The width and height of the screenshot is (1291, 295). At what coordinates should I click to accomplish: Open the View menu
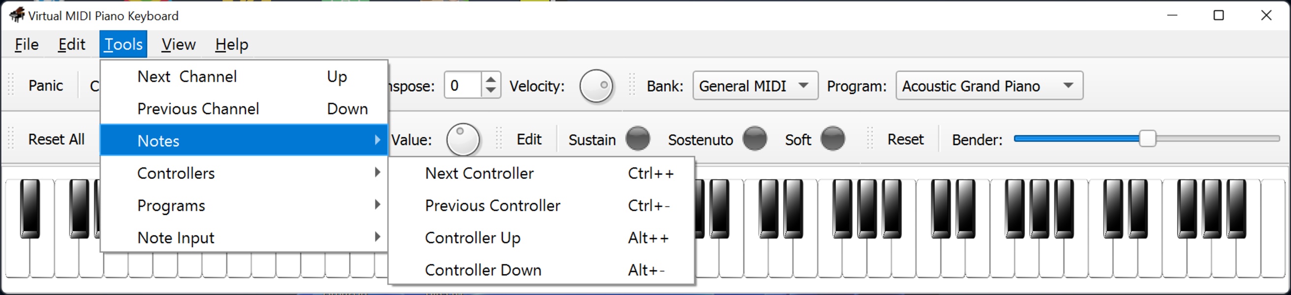coord(178,45)
